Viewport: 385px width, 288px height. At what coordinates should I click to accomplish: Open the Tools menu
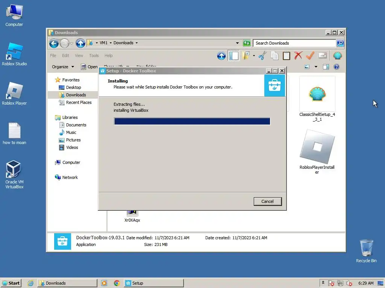click(94, 55)
